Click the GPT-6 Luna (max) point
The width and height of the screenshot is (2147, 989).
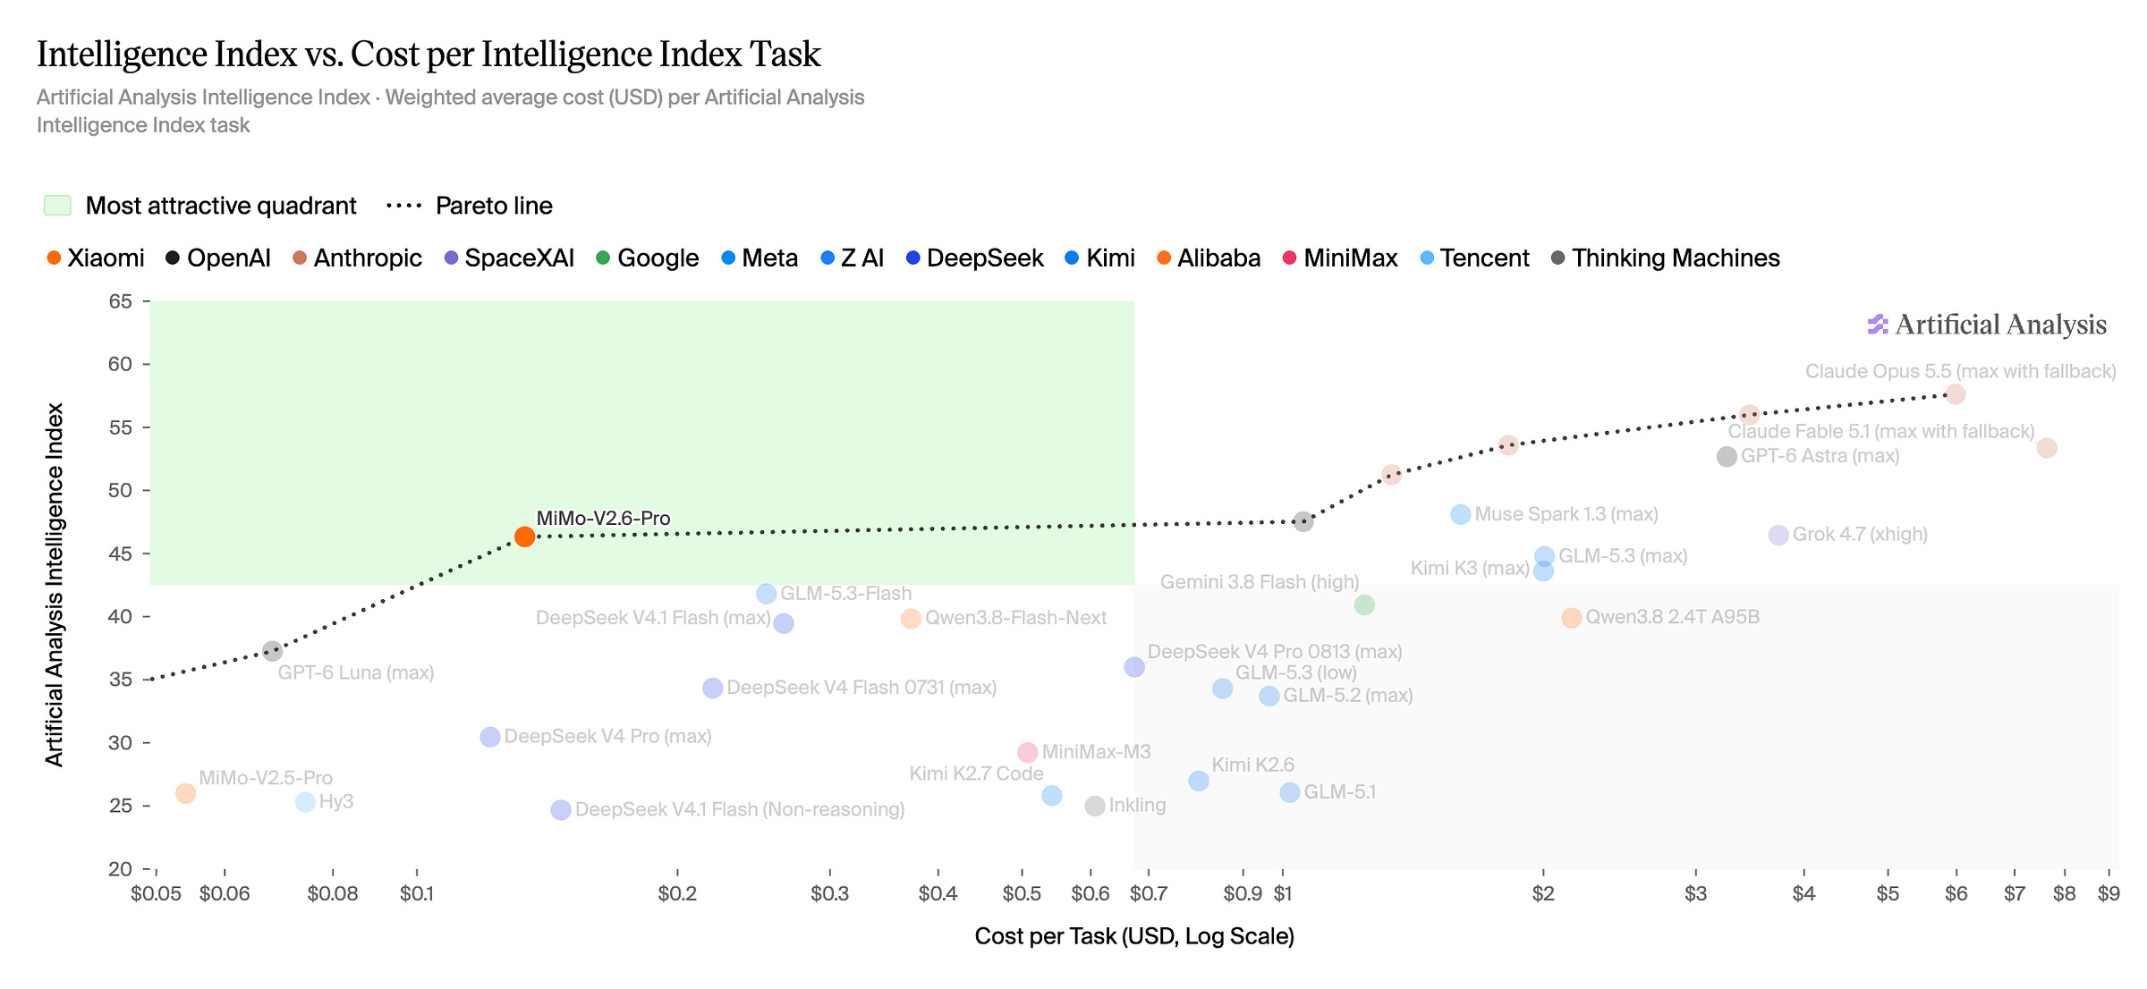[273, 651]
